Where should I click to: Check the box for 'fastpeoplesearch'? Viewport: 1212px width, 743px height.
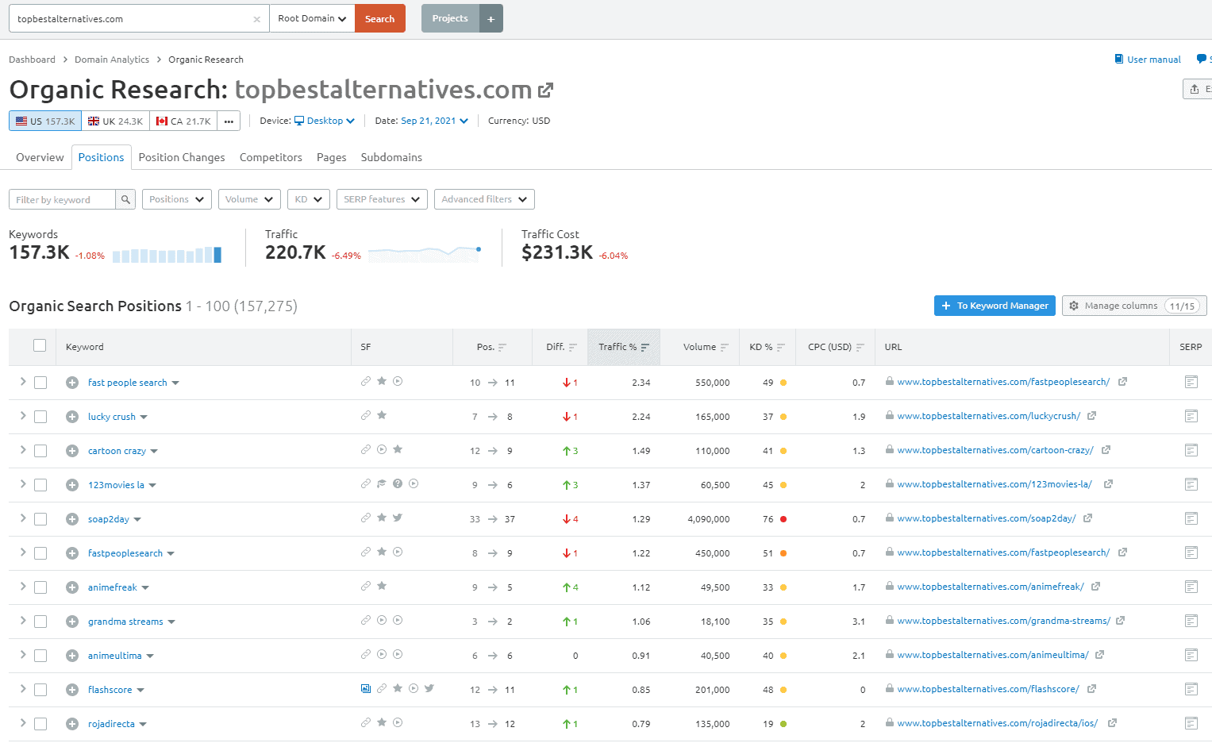coord(40,553)
